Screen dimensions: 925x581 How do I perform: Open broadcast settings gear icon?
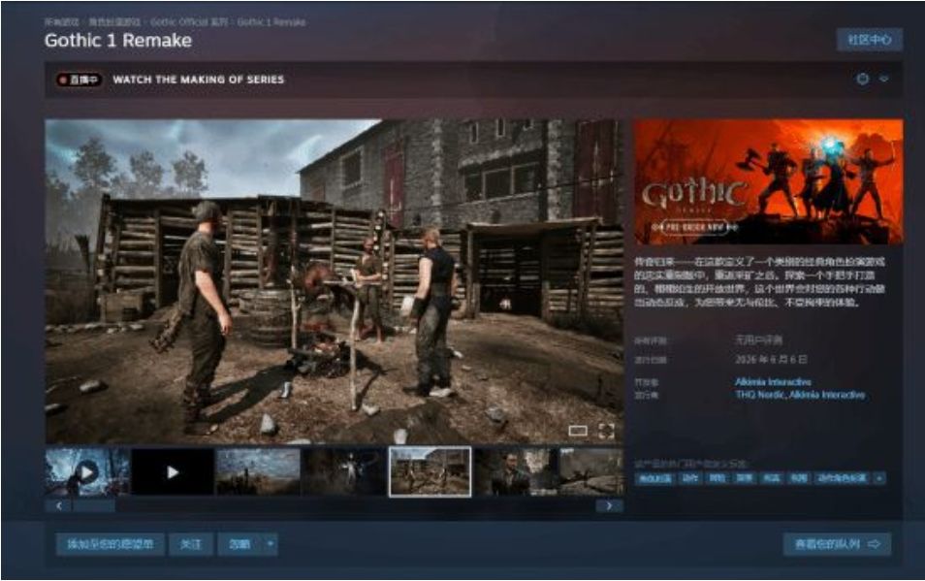pyautogui.click(x=863, y=79)
